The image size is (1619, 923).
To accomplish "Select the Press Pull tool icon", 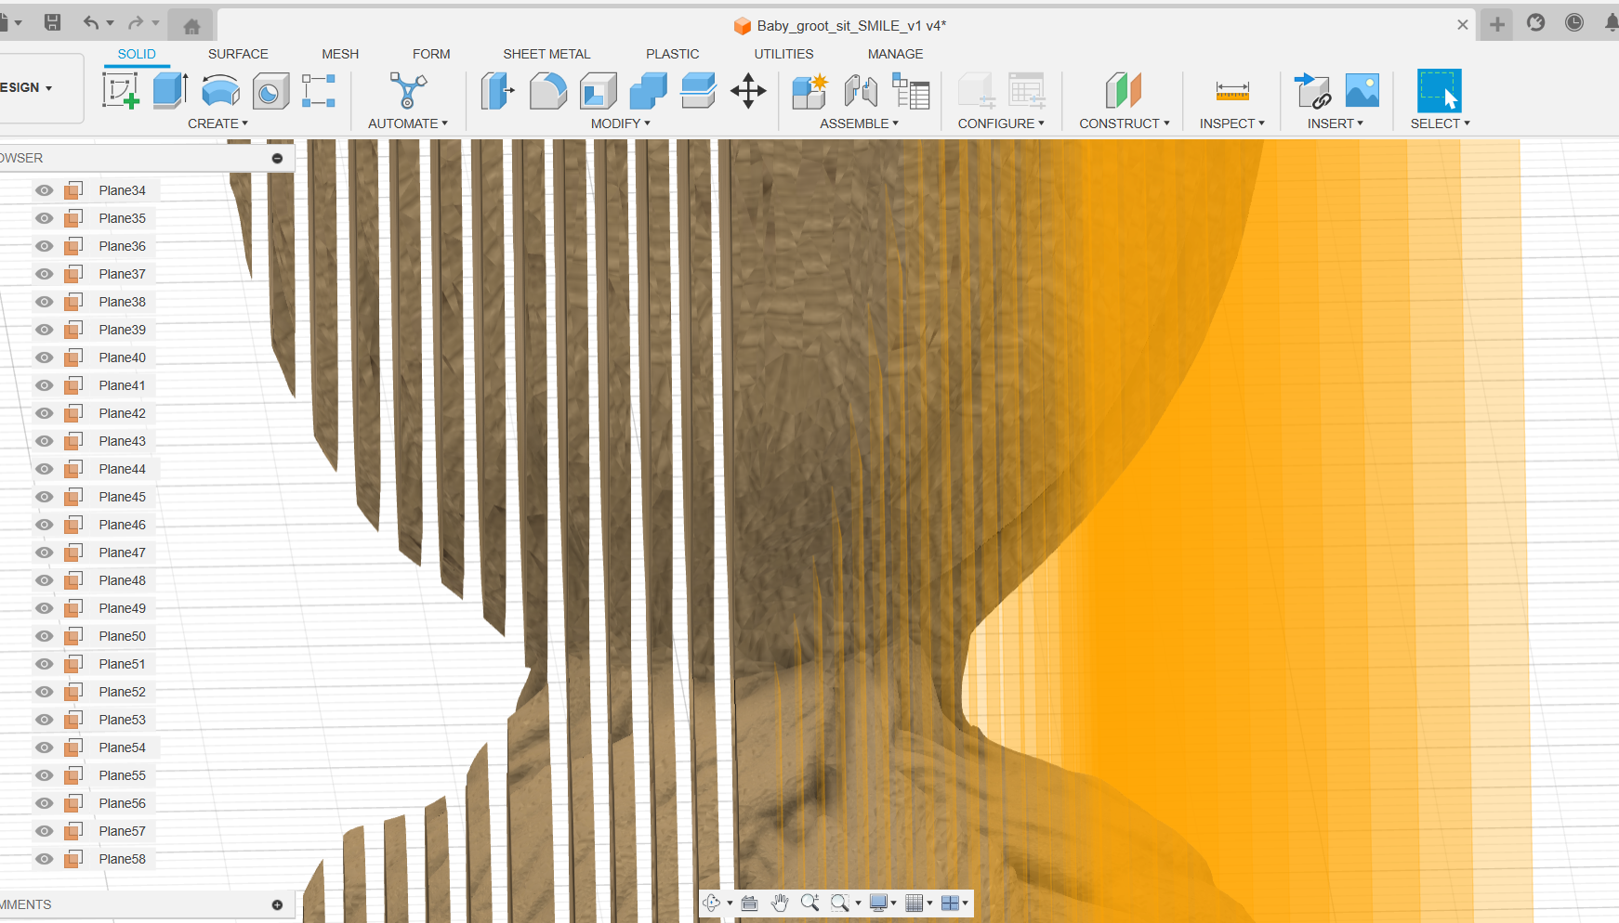I will [498, 91].
